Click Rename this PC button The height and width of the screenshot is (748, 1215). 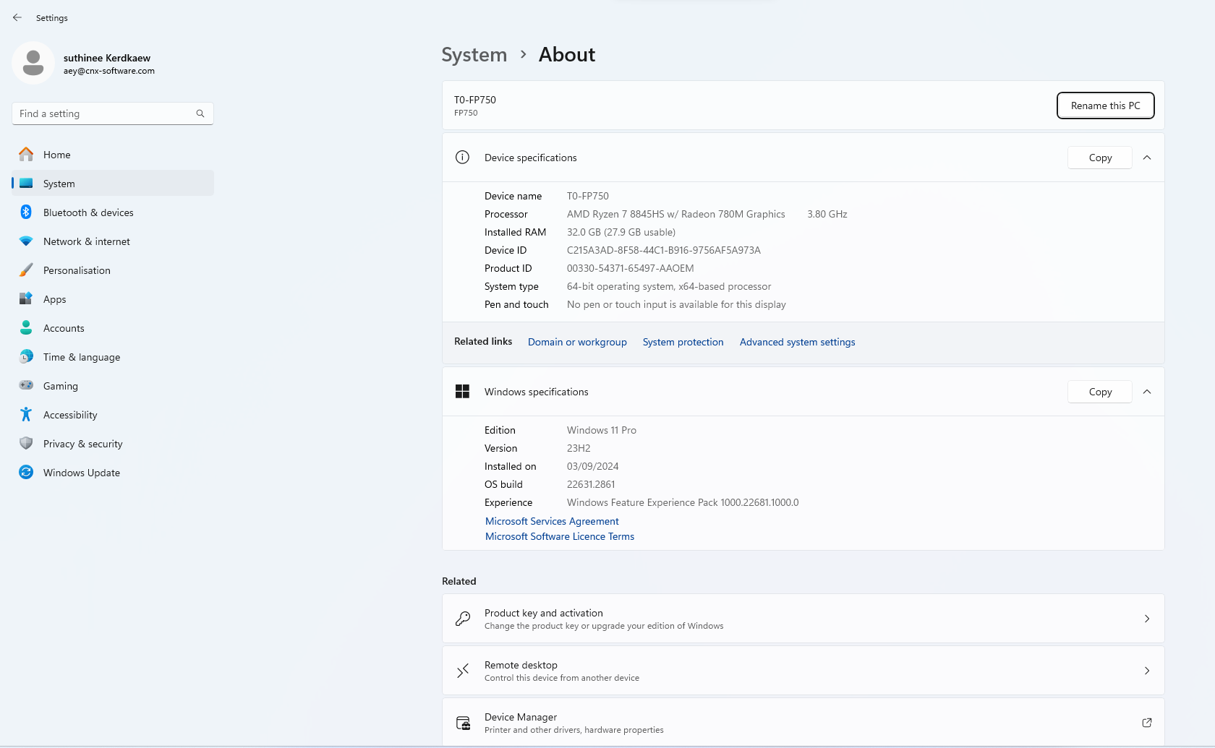point(1105,106)
